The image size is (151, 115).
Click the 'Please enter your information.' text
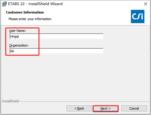tap(30, 19)
